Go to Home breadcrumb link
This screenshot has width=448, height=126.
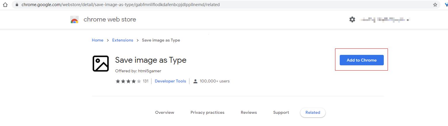tap(97, 40)
